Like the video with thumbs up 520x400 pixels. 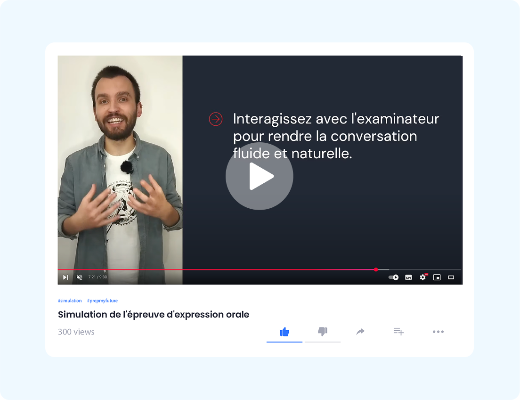284,332
